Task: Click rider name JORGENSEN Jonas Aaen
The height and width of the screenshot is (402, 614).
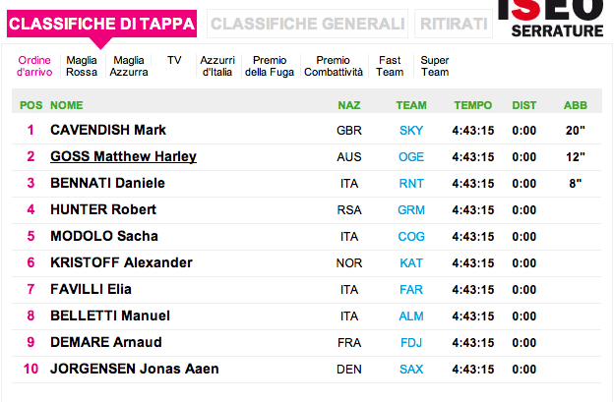Action: [x=134, y=369]
